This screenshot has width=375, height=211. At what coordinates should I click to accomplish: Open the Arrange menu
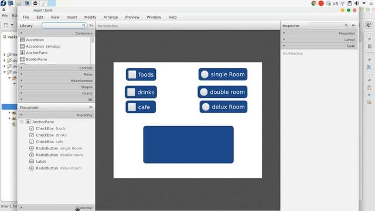click(x=111, y=17)
